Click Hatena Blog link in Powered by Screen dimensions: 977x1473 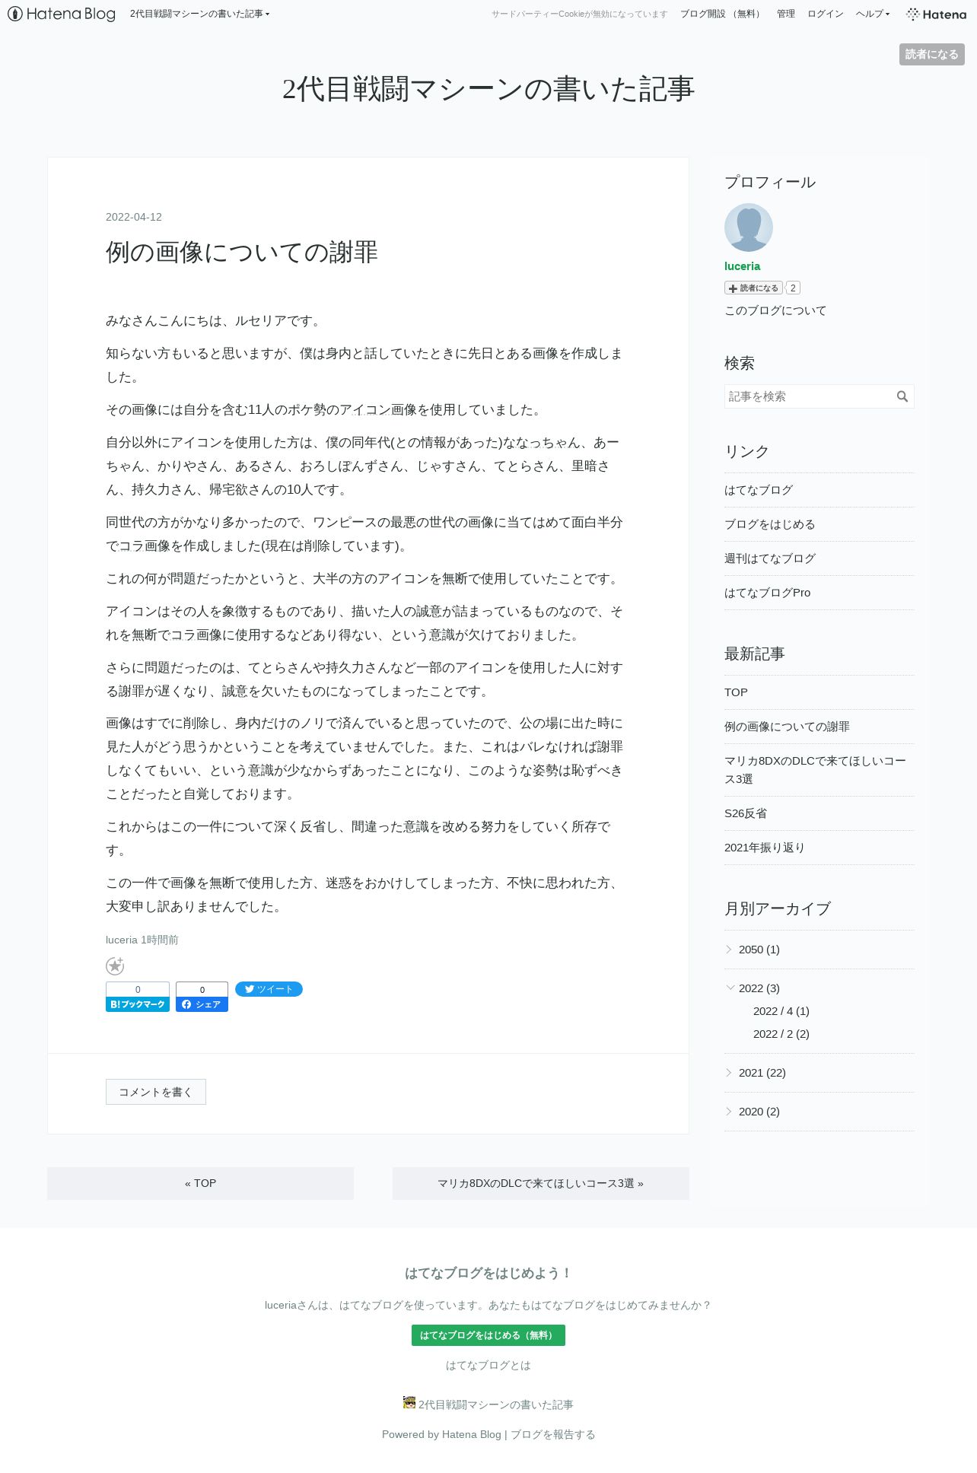[x=472, y=1434]
